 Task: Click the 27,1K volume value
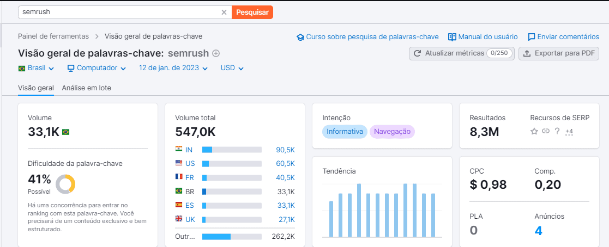(x=287, y=219)
